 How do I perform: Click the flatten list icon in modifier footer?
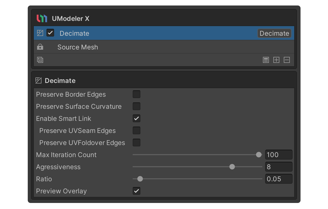(x=266, y=60)
